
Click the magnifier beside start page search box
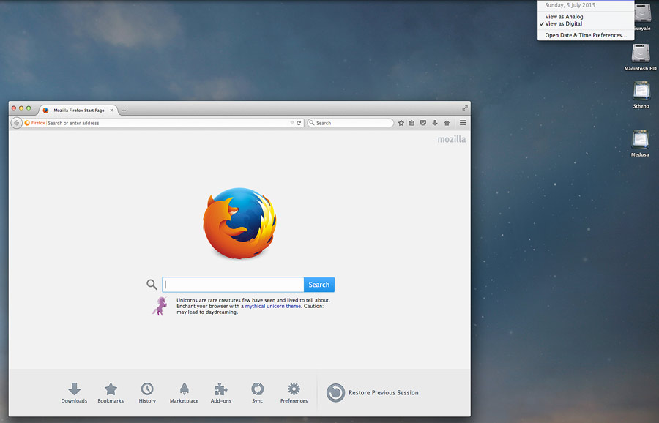tap(152, 285)
